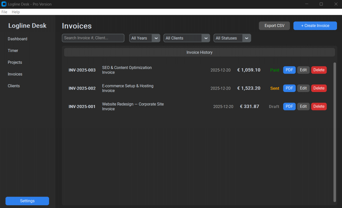342x208 pixels.
Task: Click the Invoice History header bar
Action: pos(199,52)
